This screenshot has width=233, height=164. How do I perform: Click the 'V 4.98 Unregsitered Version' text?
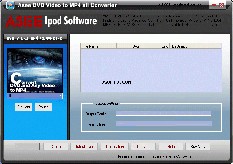tap(179, 5)
